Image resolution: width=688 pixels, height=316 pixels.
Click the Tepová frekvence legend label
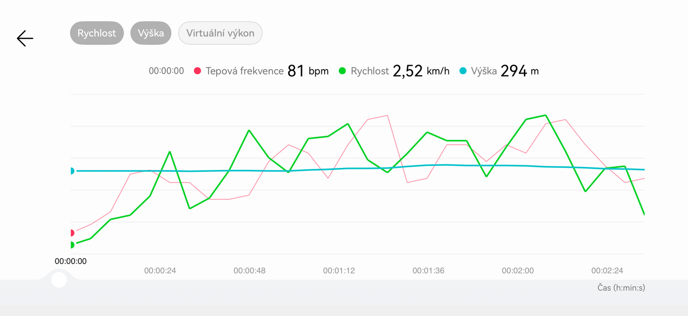[245, 71]
